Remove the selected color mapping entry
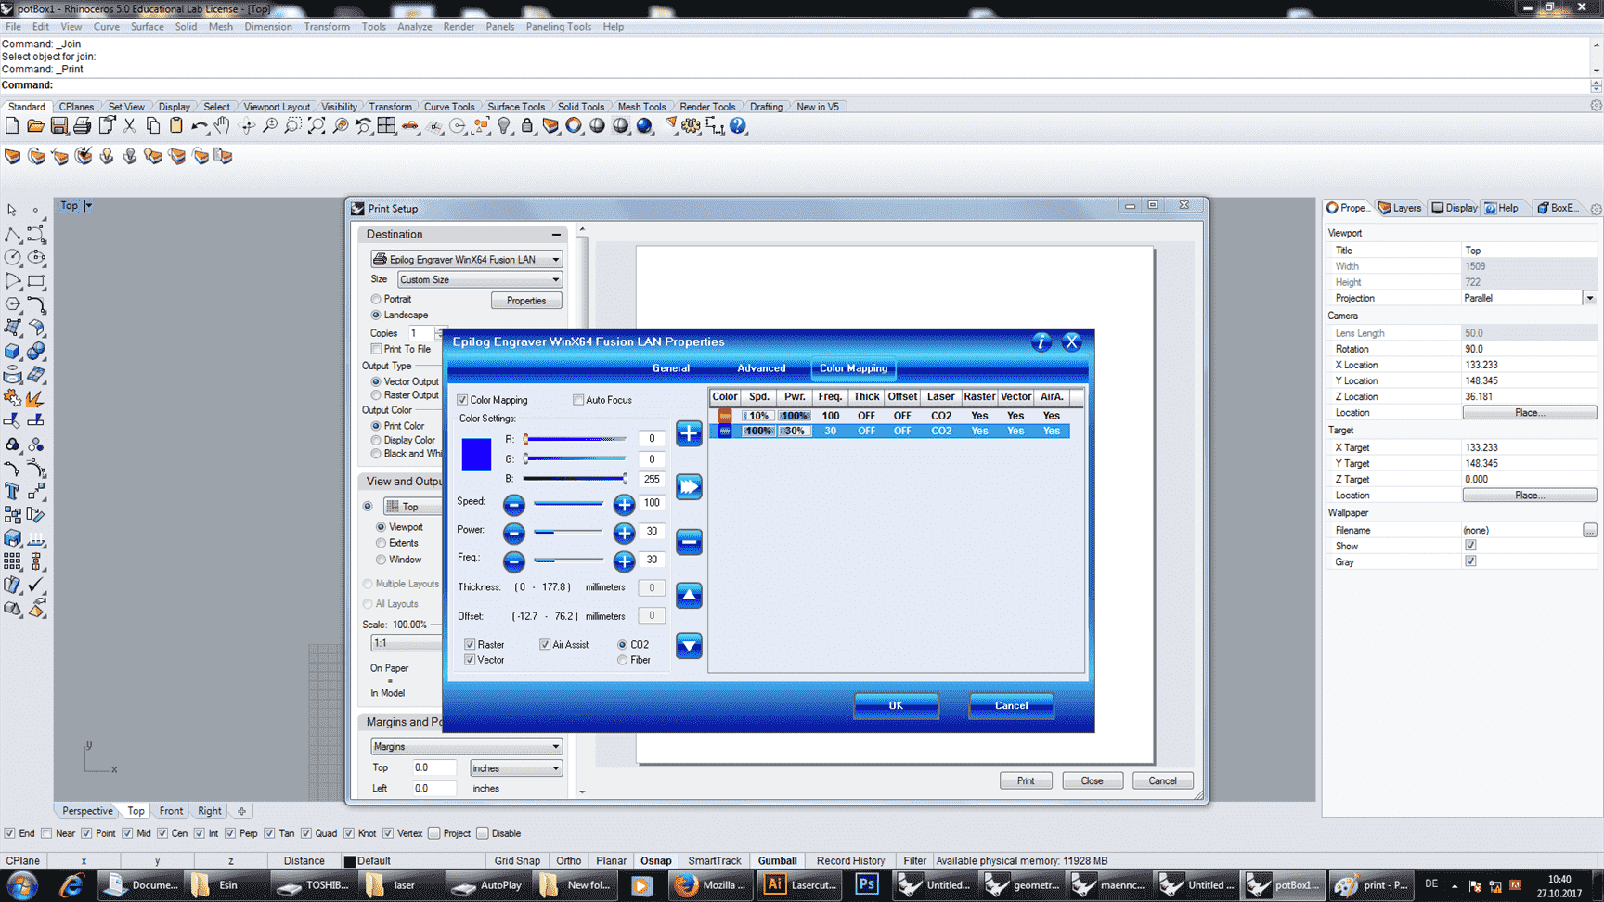1604x902 pixels. tap(689, 541)
